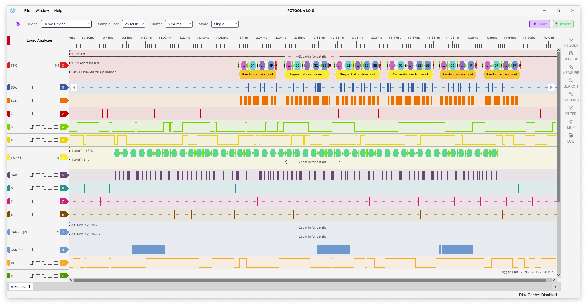Open the Buffer dropdown 5.24 ms
Screen dimensions: 587x306
[x=179, y=24]
